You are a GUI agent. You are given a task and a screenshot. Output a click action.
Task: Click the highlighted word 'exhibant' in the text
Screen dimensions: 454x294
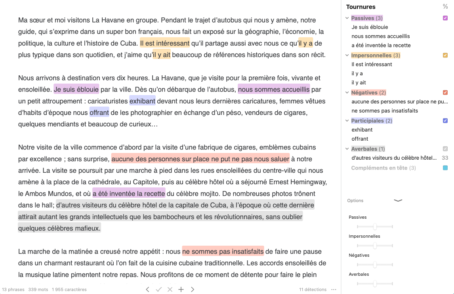143,101
